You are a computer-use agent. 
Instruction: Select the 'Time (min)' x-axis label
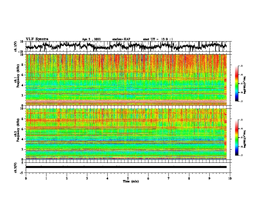131,181
